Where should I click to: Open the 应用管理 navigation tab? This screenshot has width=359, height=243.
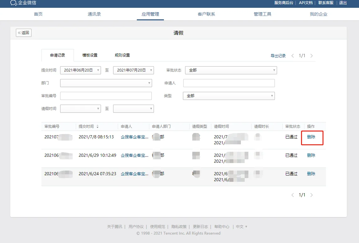[x=150, y=14]
